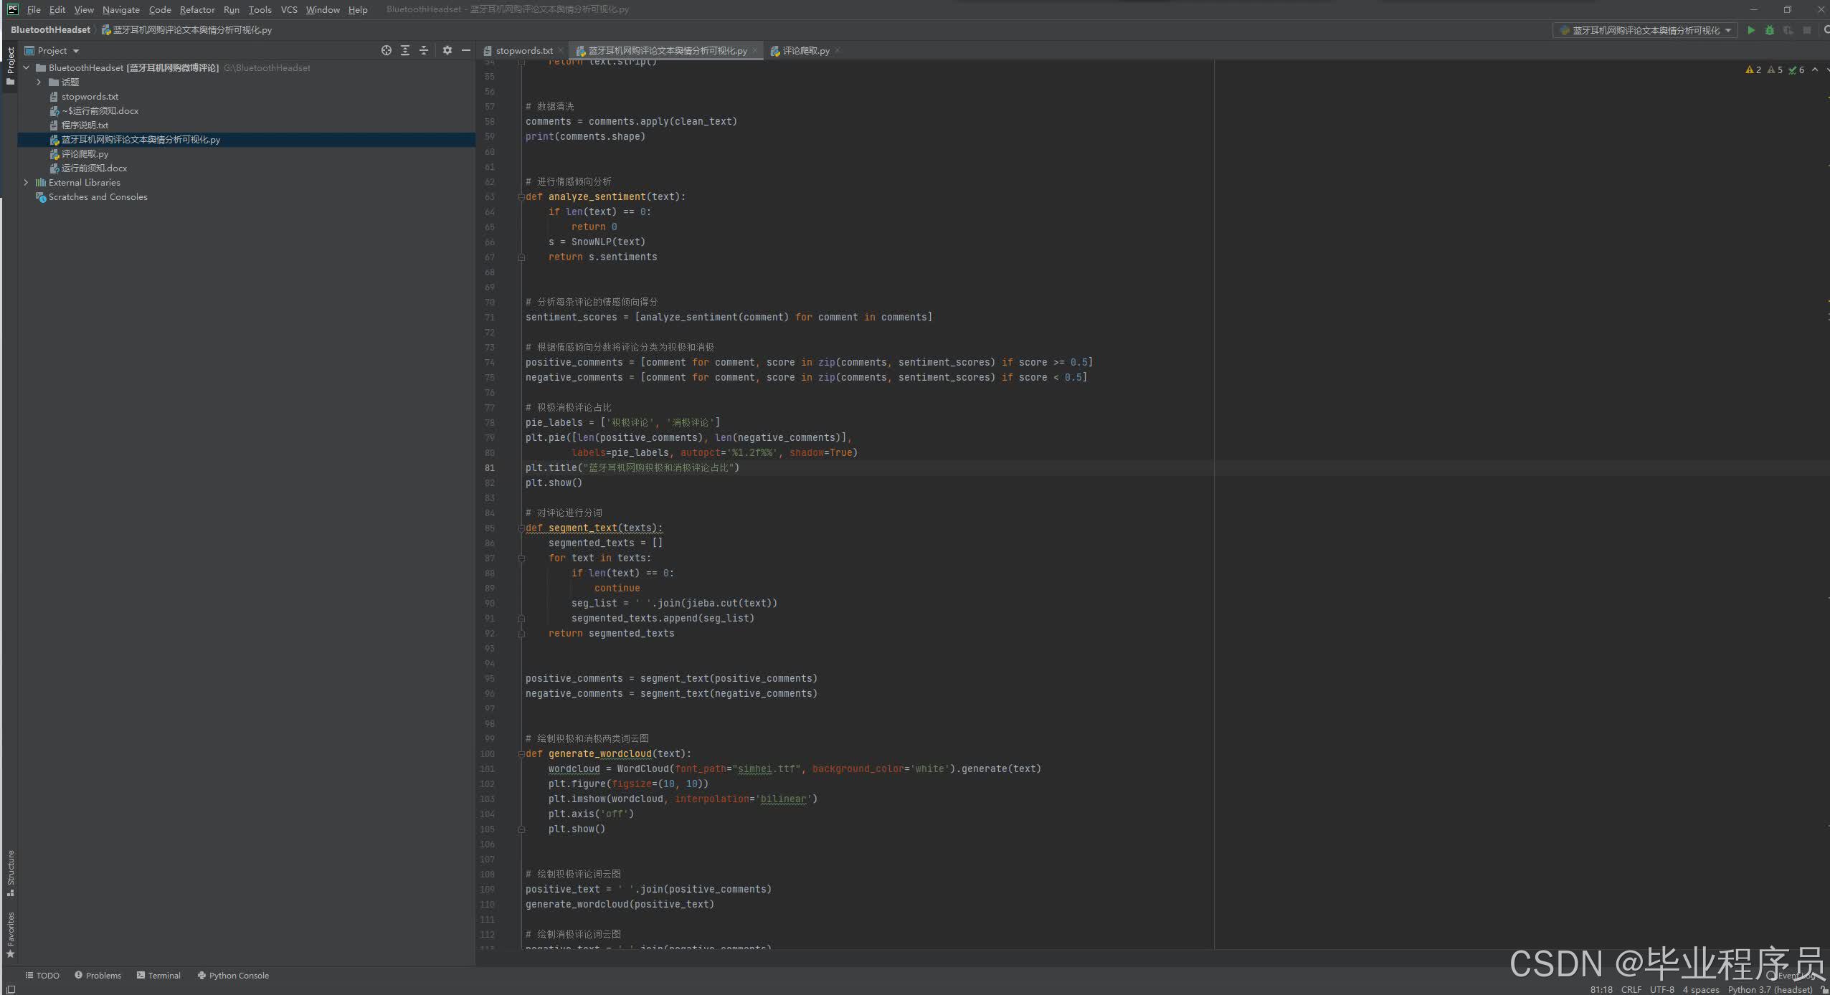
Task: Start debugging with the bug icon
Action: (1769, 30)
